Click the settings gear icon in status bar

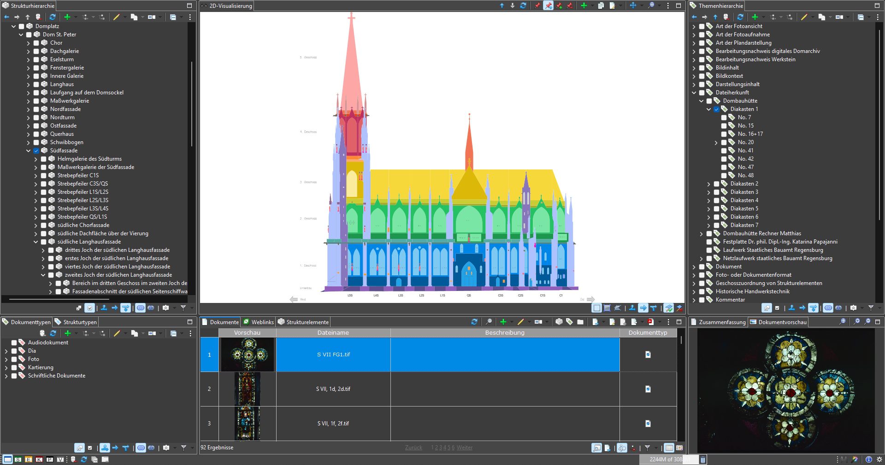879,459
